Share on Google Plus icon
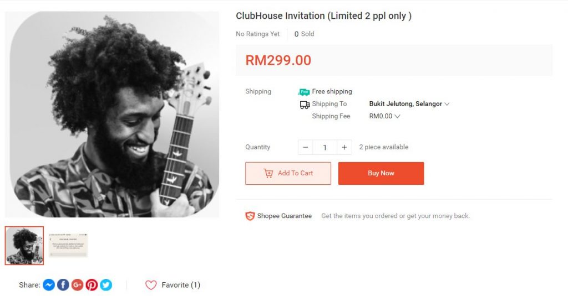This screenshot has width=568, height=296. (77, 285)
